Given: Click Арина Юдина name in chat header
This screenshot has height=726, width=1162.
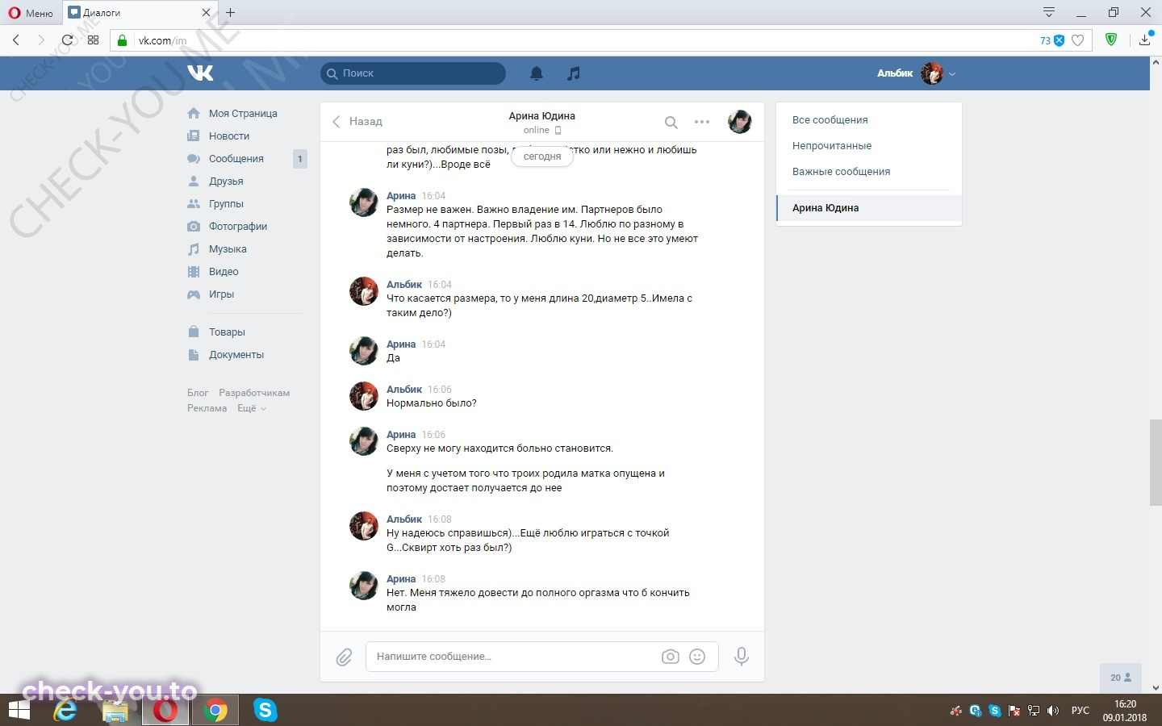Looking at the screenshot, I should tap(541, 116).
